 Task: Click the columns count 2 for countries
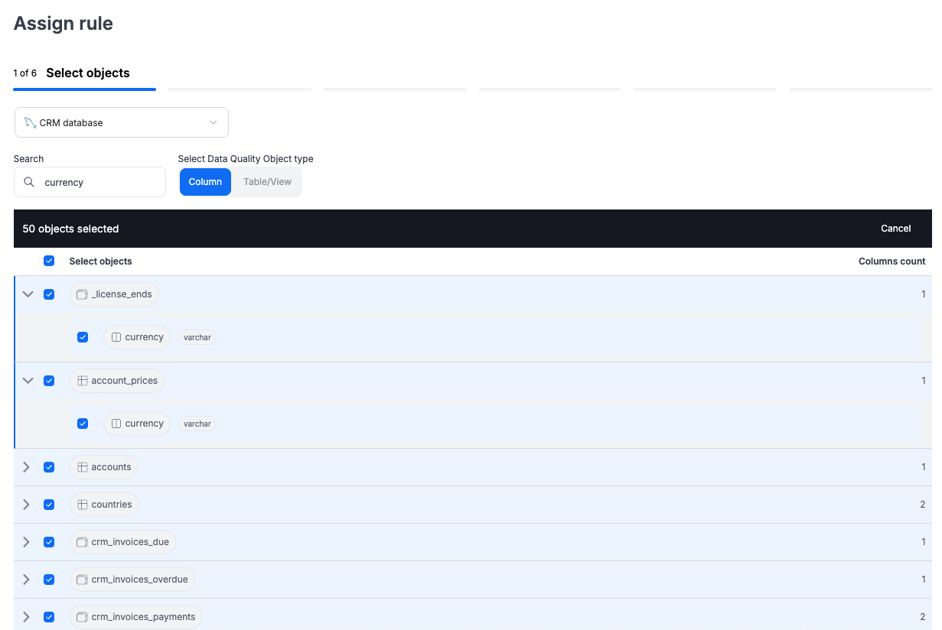[923, 505]
